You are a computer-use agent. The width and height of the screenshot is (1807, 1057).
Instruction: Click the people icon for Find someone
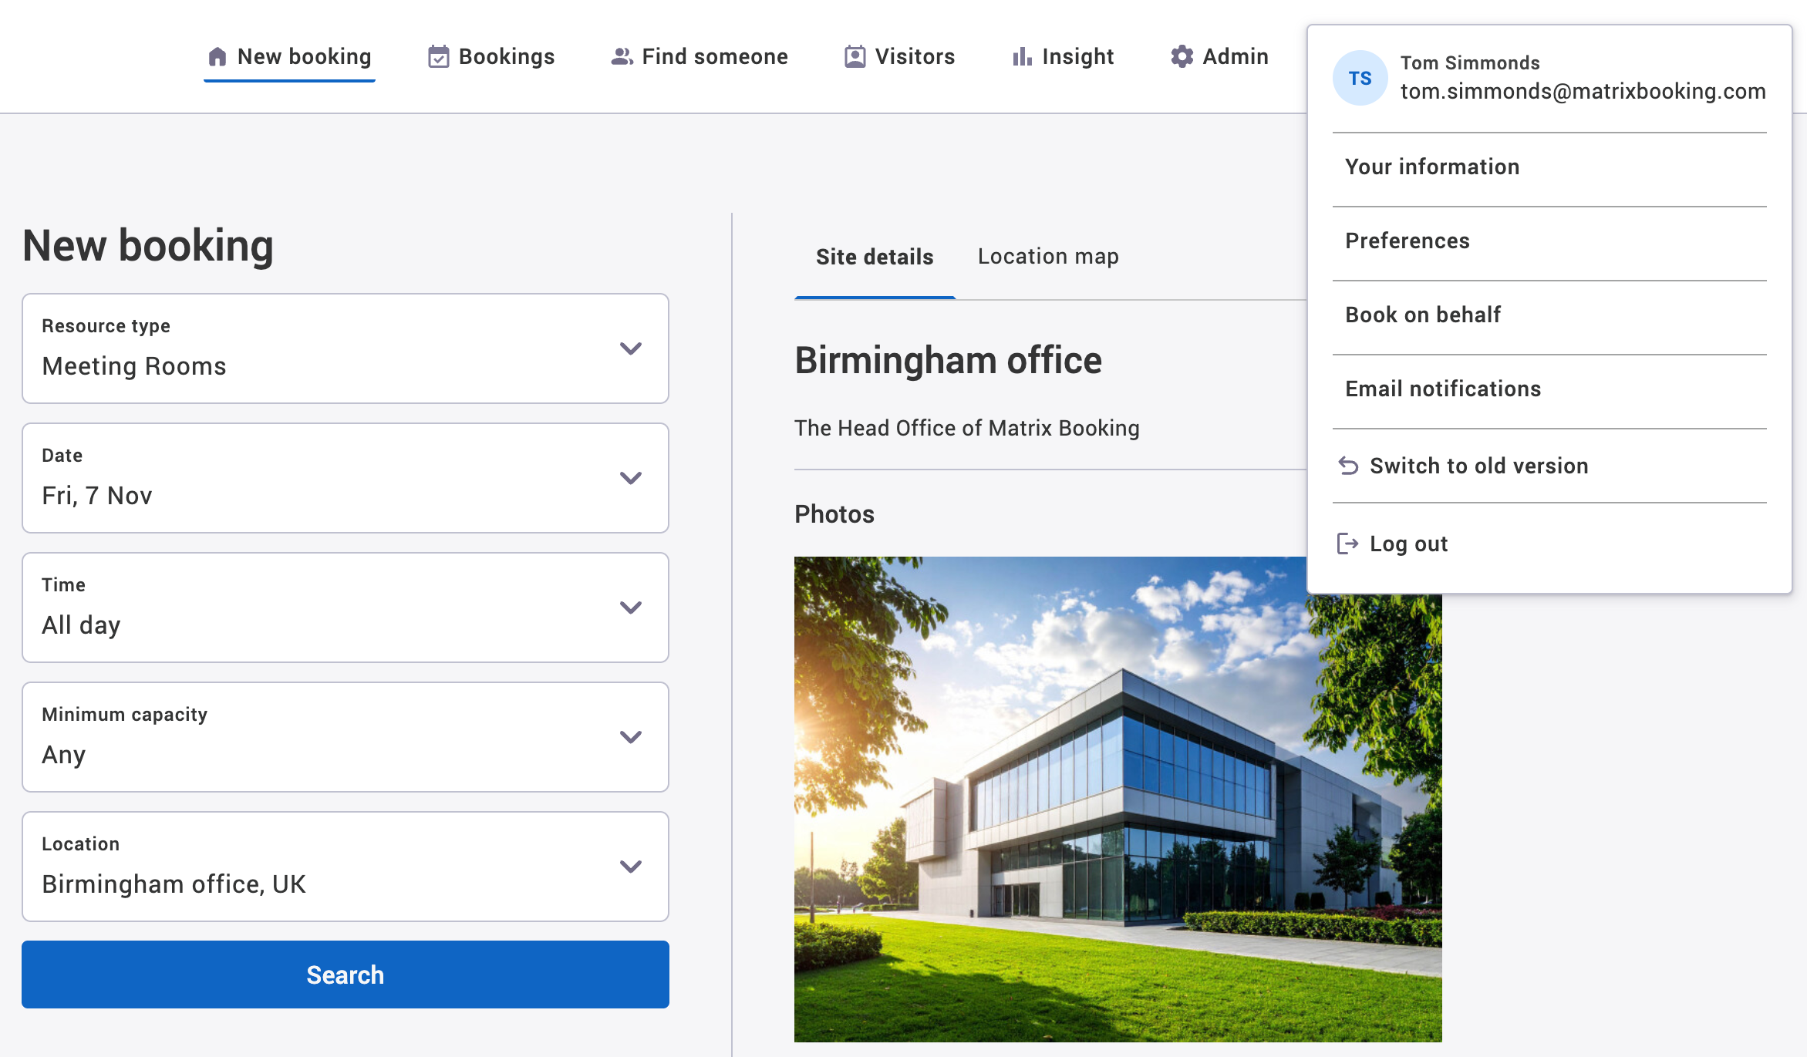pos(622,57)
